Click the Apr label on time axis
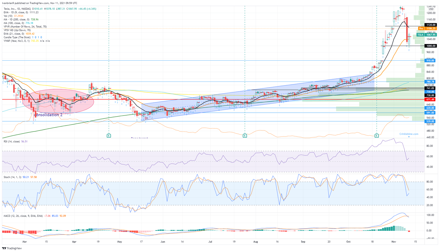This screenshot has height=252, width=440. [x=74, y=242]
